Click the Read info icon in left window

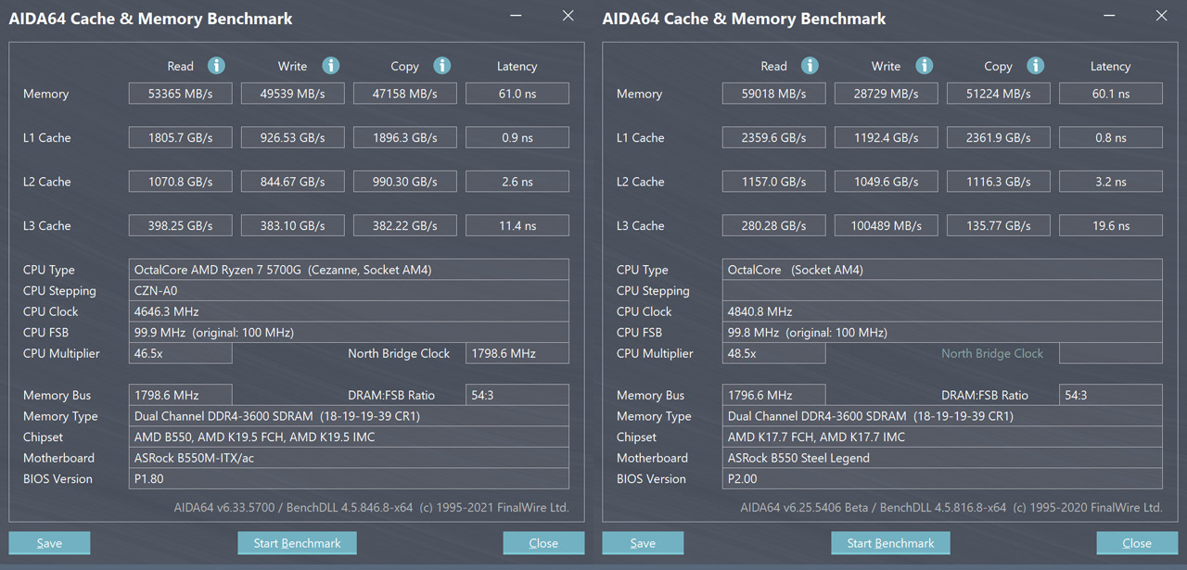[x=216, y=66]
